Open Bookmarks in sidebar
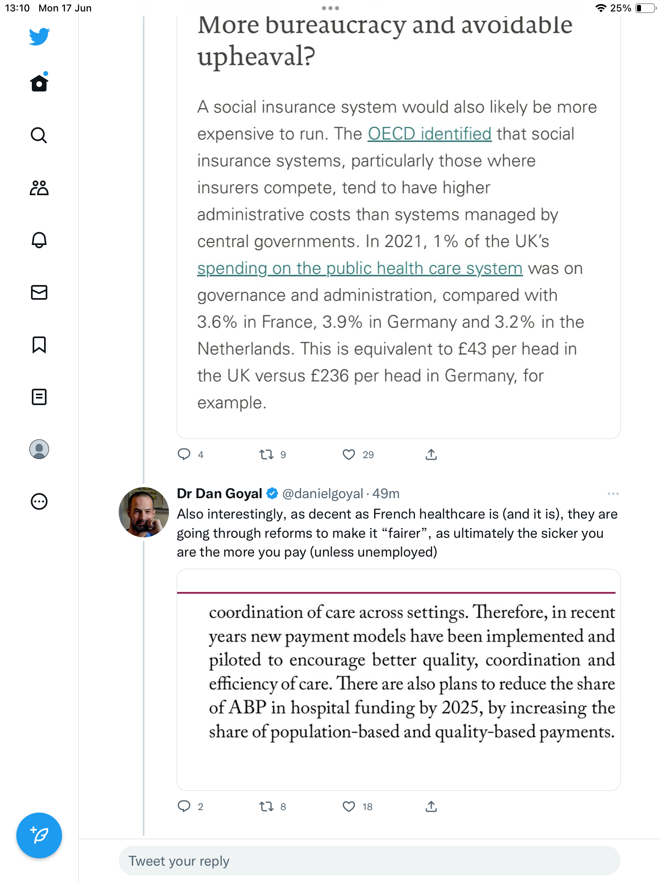Screen dimensions: 661x882 tap(39, 345)
